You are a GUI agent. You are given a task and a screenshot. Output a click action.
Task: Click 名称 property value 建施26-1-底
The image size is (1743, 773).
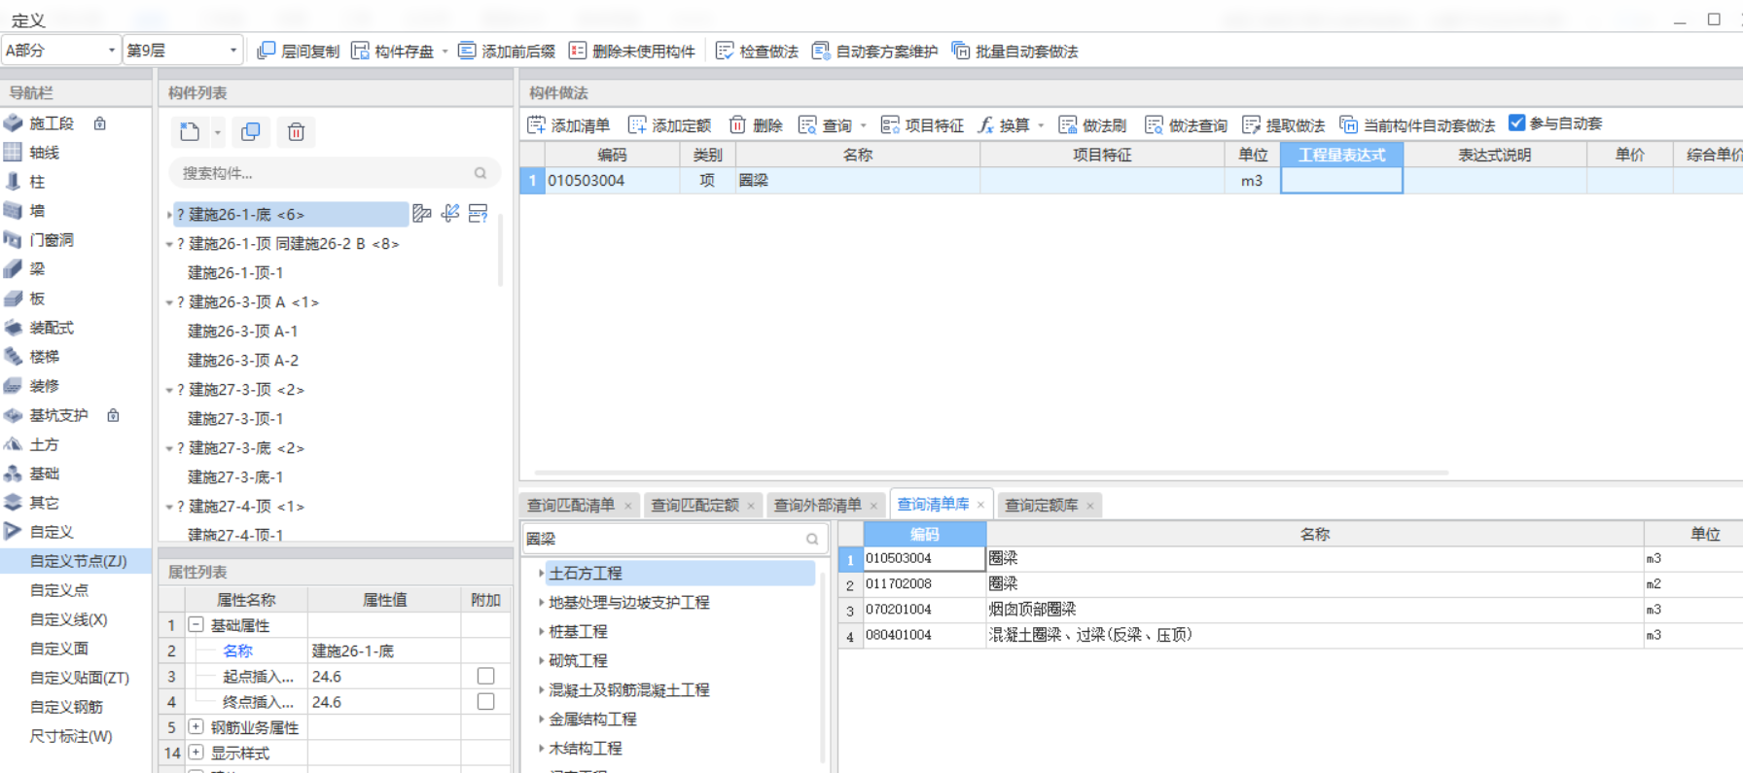click(x=383, y=650)
